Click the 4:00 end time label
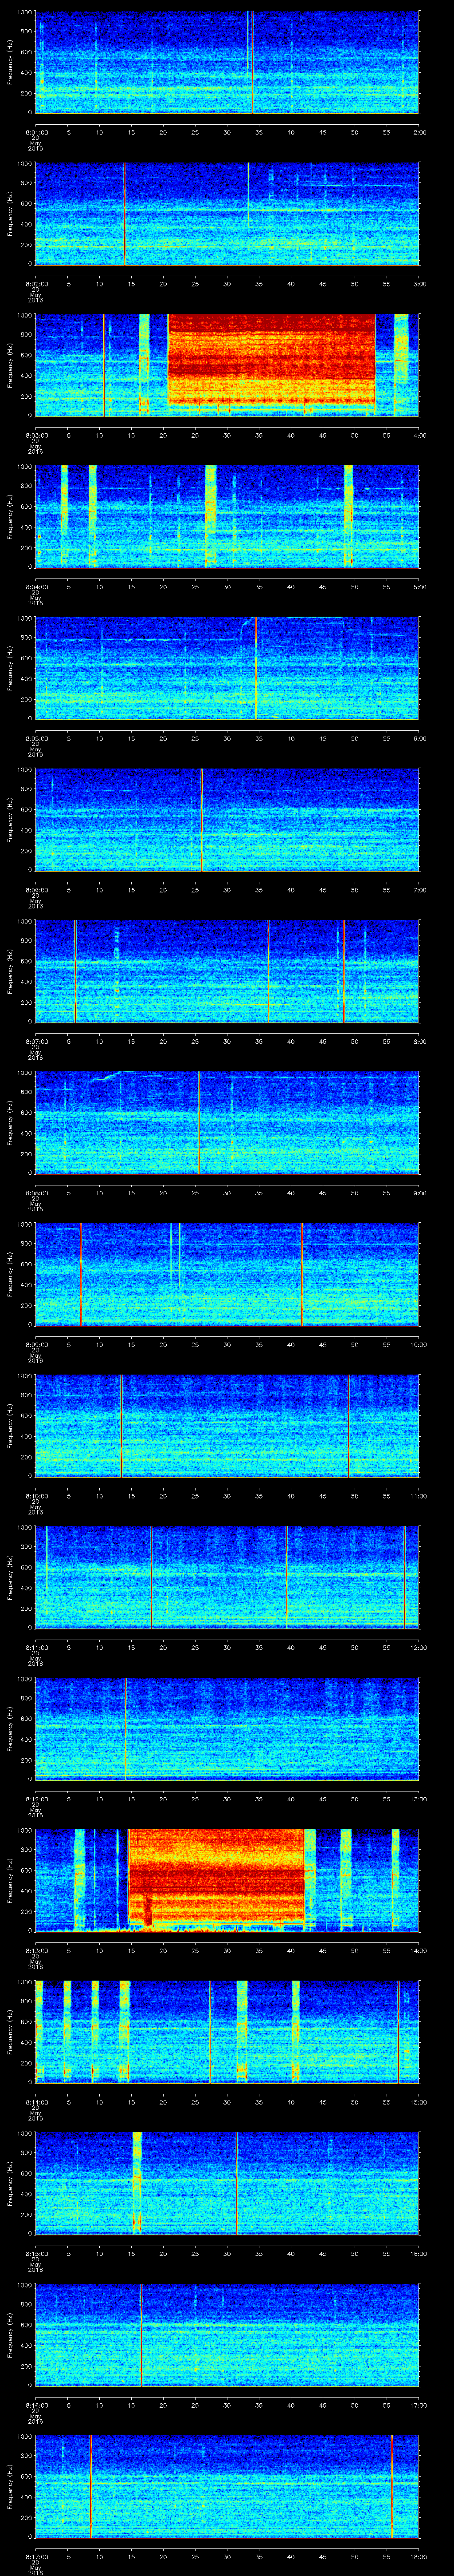Viewport: 454px width, 2576px height. coord(419,435)
